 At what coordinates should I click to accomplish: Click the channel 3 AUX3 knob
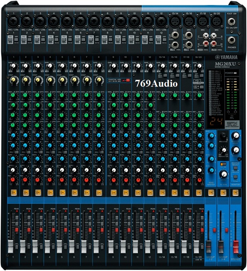[37, 158]
